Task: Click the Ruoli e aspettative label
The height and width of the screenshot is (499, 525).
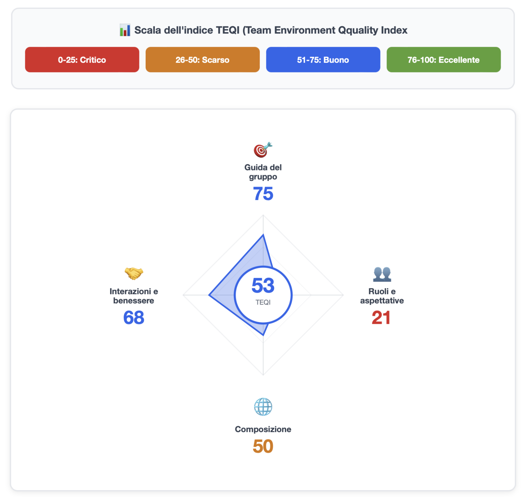Action: (x=382, y=296)
